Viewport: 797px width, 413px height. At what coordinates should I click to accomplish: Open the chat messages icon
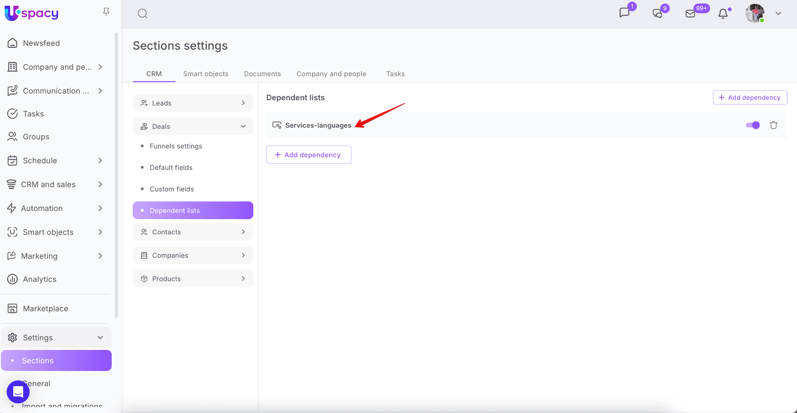tap(624, 13)
